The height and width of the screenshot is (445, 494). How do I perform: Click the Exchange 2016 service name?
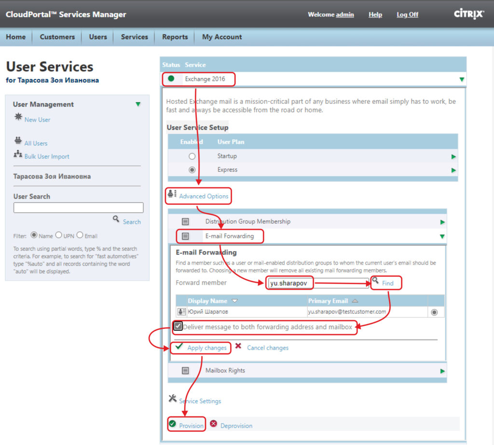coord(205,79)
